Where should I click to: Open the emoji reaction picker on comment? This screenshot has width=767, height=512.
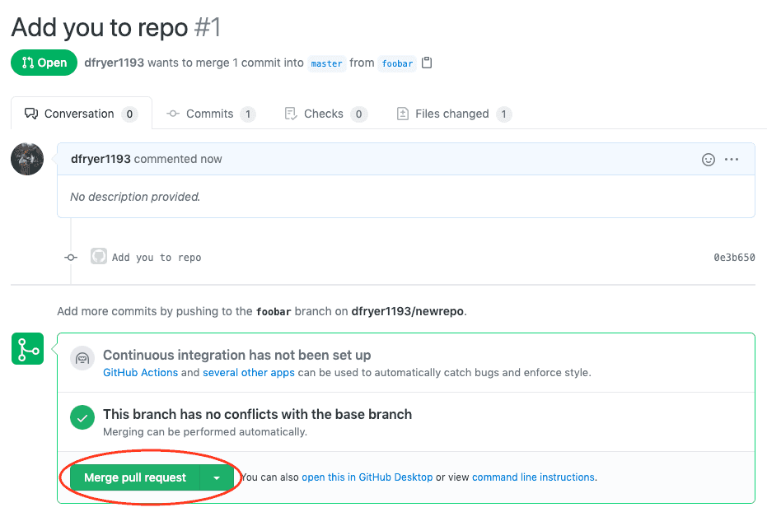(708, 160)
